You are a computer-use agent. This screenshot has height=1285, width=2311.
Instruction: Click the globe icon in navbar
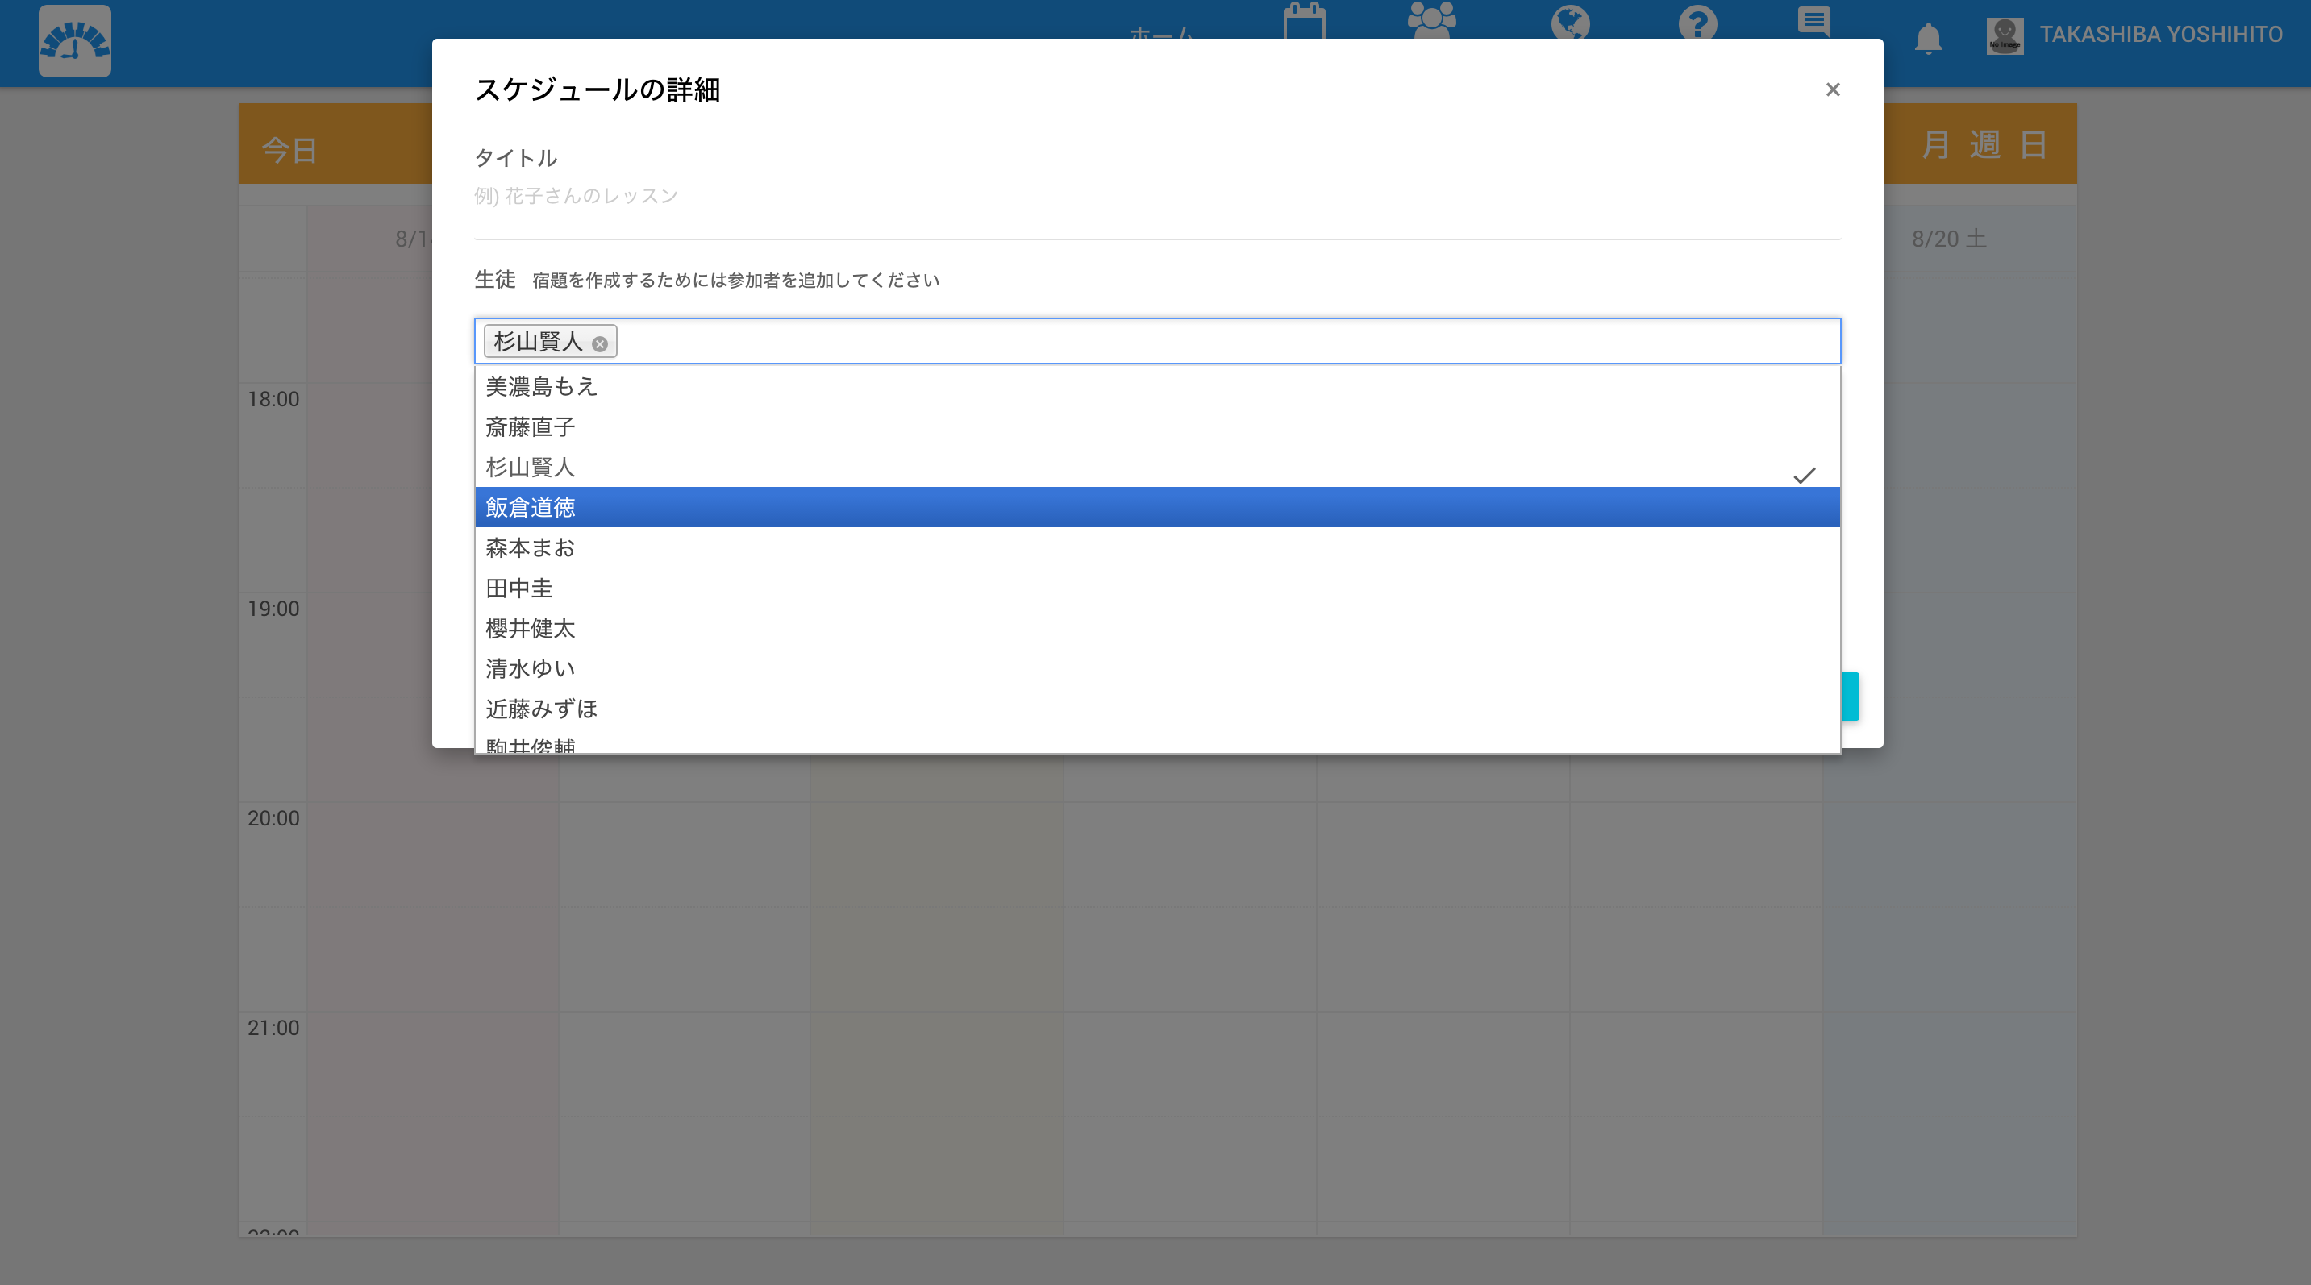coord(1570,22)
